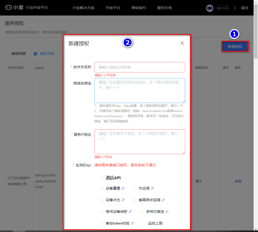Click the link icon beside 设备重置
258x232 pixels.
[123, 188]
